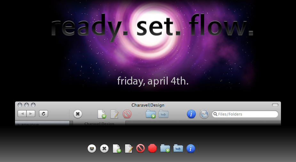Viewport: 296px width, 162px height.
Task: Zoom the Charavel|Design window
Action: pyautogui.click(x=33, y=105)
